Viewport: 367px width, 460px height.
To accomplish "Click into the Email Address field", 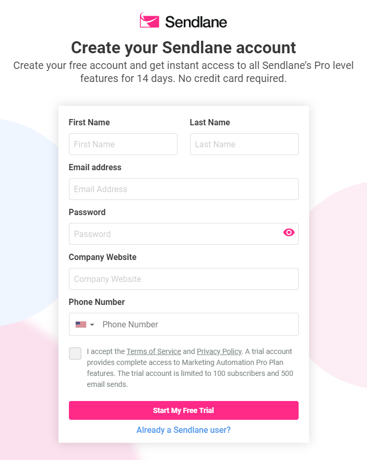I will [183, 189].
